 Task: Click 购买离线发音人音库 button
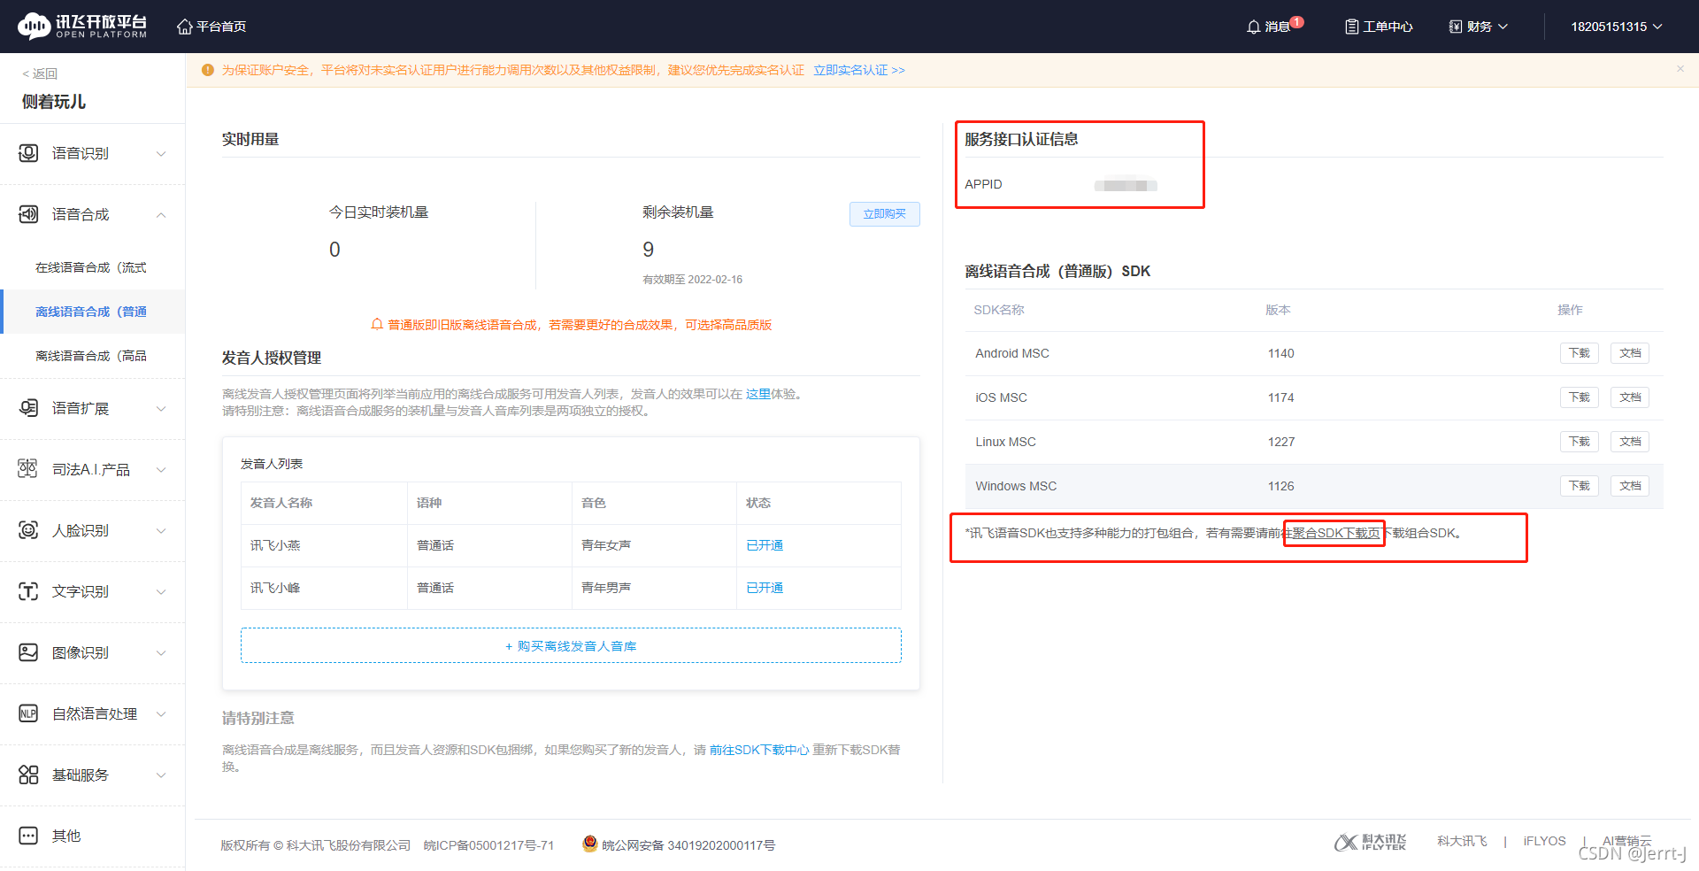[571, 645]
